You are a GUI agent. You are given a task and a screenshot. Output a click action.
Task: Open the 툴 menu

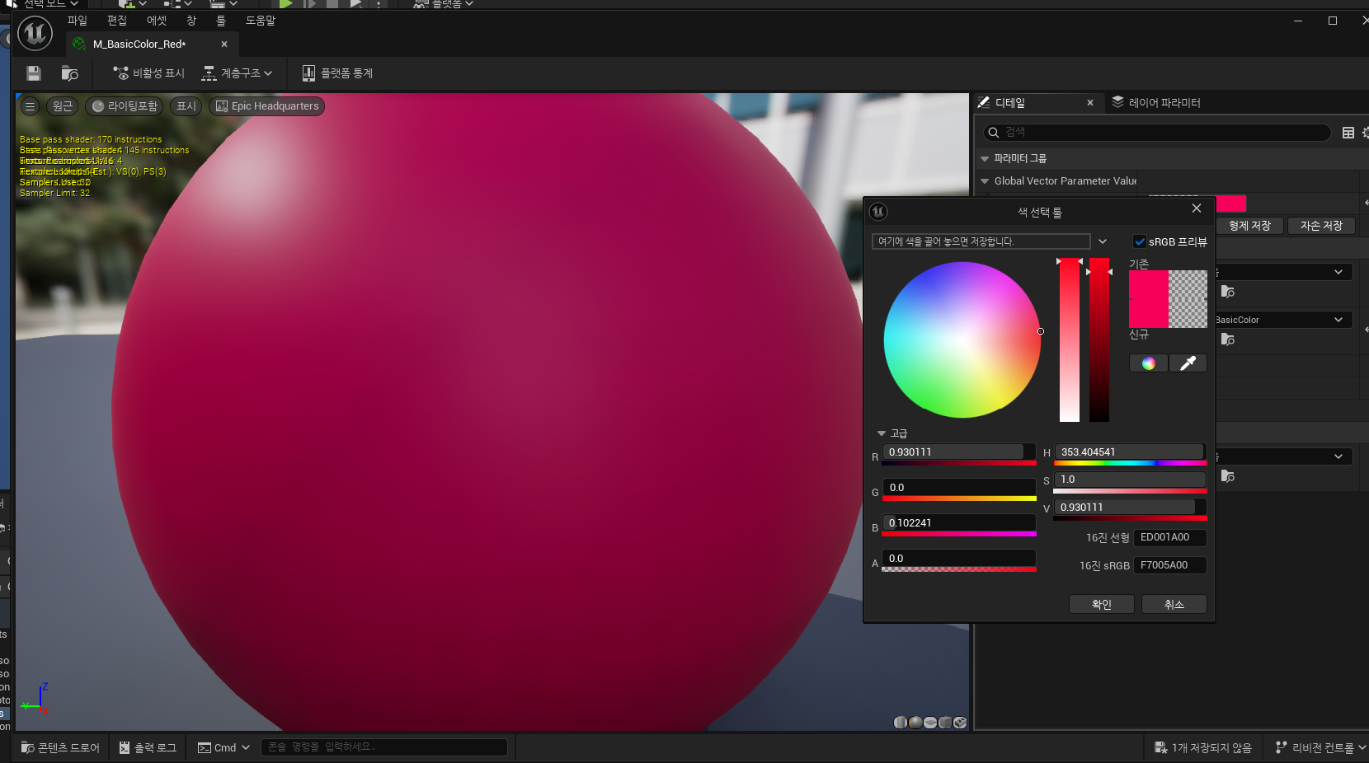[x=221, y=21]
